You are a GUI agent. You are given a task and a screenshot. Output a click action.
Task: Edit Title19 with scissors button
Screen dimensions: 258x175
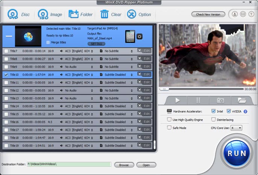(144, 145)
